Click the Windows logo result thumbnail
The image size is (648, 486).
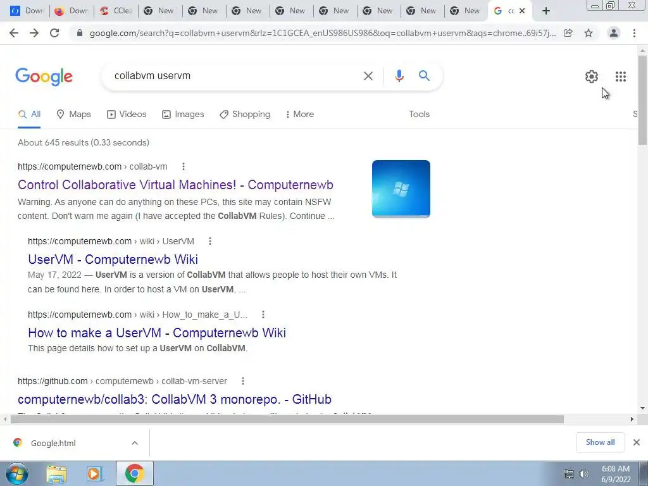click(401, 189)
